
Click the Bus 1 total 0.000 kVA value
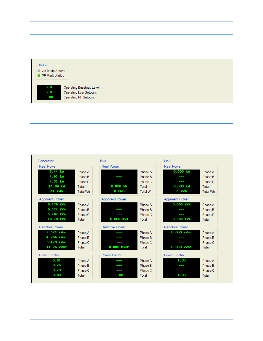point(119,219)
